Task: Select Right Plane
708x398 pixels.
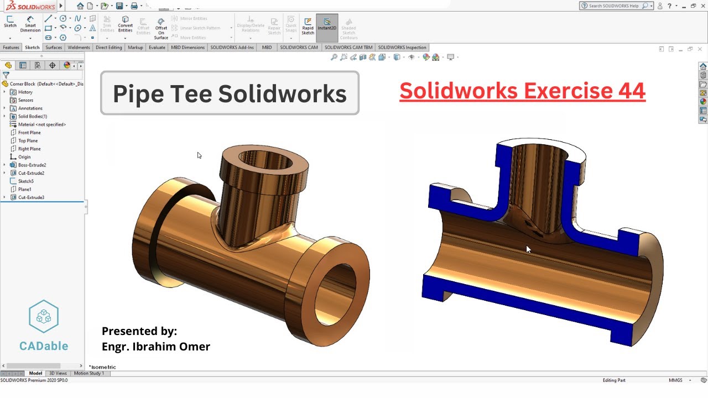Action: 29,149
